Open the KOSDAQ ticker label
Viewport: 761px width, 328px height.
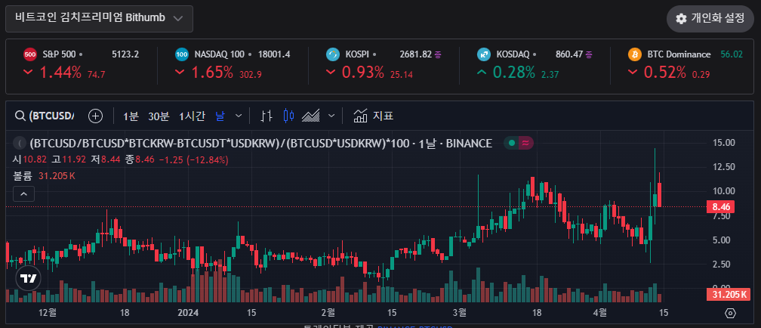pos(513,54)
